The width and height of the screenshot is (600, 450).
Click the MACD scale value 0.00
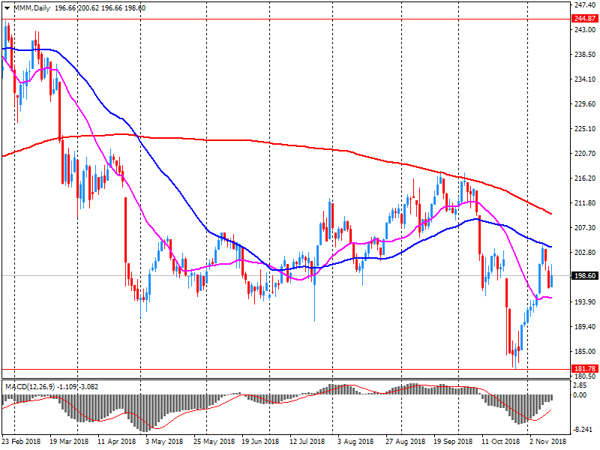click(580, 394)
